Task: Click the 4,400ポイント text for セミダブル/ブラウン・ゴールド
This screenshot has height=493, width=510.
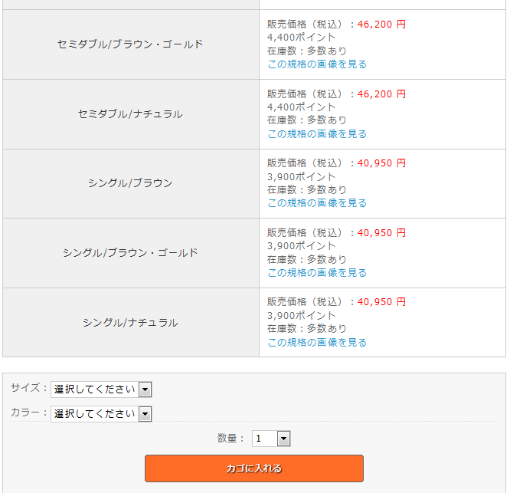Action: coord(302,37)
